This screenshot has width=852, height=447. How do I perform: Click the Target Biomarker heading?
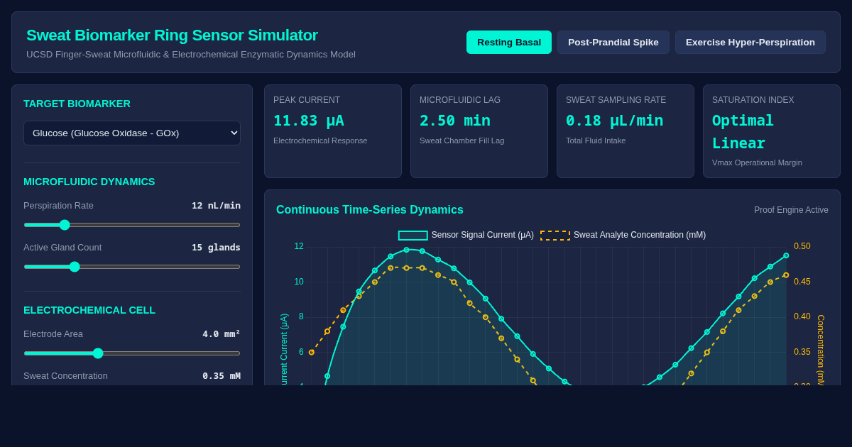[x=77, y=104]
